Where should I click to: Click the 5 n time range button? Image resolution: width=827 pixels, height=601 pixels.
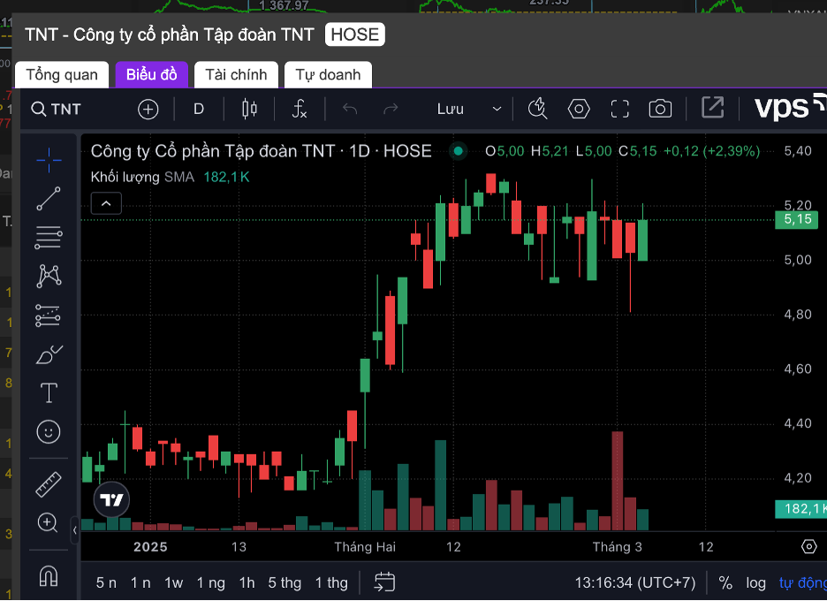point(106,582)
